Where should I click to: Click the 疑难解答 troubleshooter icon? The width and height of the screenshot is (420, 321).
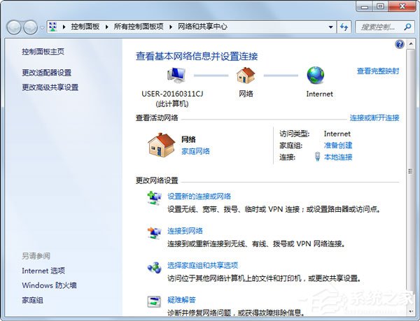pos(154,301)
